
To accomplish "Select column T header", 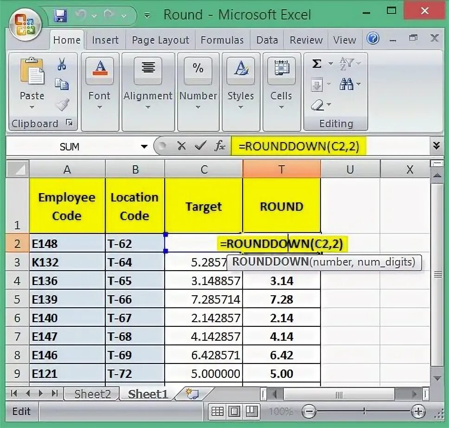I will 282,169.
